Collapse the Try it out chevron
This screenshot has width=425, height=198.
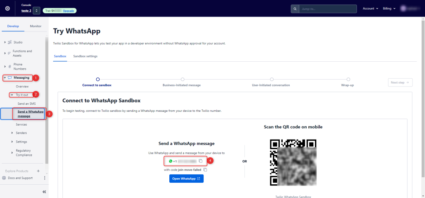(12, 95)
